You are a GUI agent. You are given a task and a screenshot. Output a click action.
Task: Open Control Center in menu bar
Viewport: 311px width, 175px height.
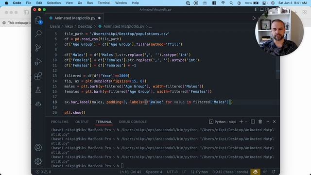[x=264, y=3]
